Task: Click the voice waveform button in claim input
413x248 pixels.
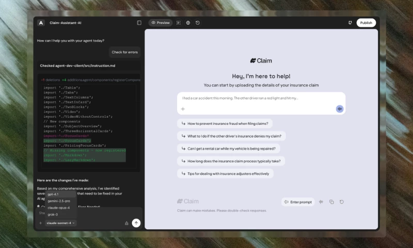Action: [340, 109]
